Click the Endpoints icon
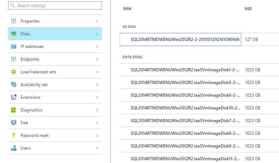Image resolution: width=279 pixels, height=163 pixels. [x=14, y=59]
